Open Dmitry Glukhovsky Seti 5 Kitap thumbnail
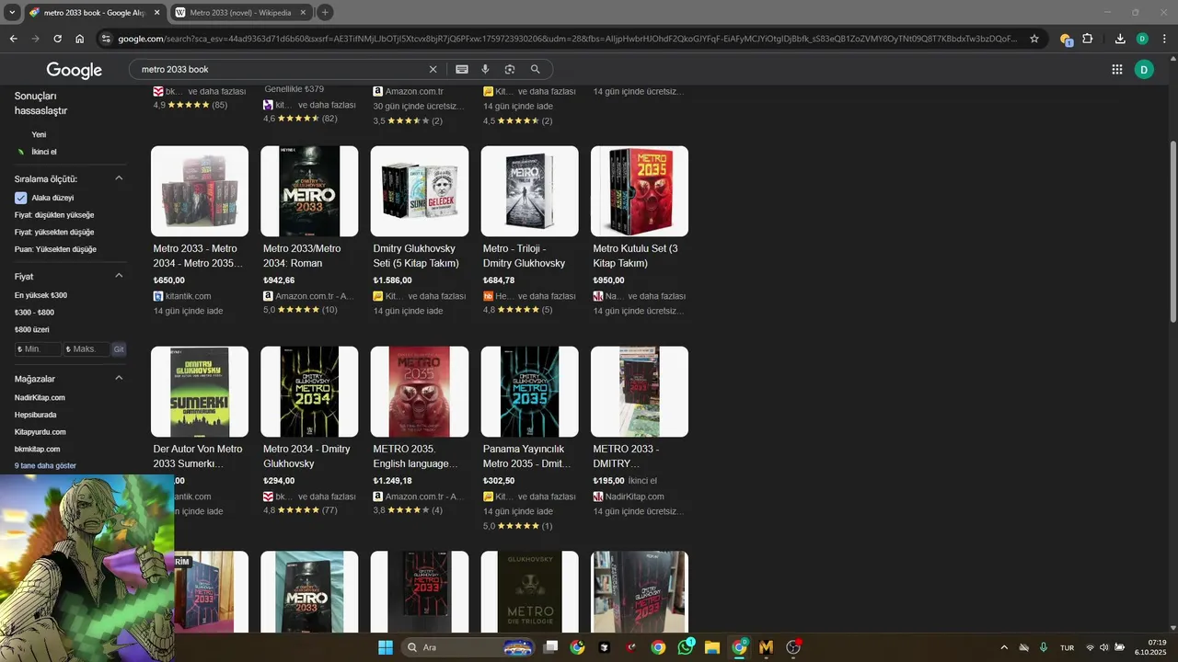Image resolution: width=1178 pixels, height=662 pixels. click(419, 190)
